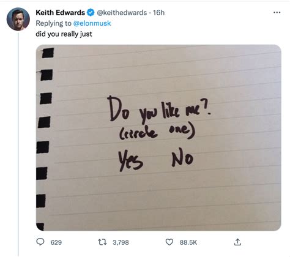Click the vertical thread connector line
Screen dimensions: 290x257
point(18,144)
